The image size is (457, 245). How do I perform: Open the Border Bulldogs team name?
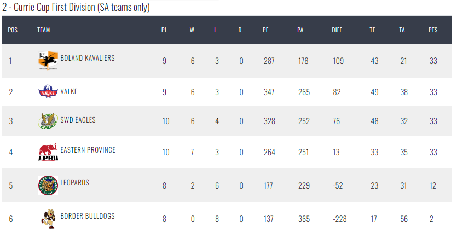88,216
